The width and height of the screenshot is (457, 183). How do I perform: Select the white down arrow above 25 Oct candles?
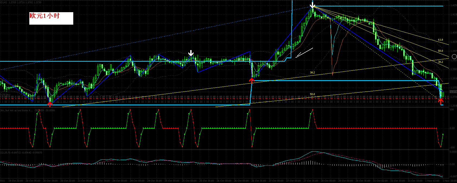(x=191, y=53)
